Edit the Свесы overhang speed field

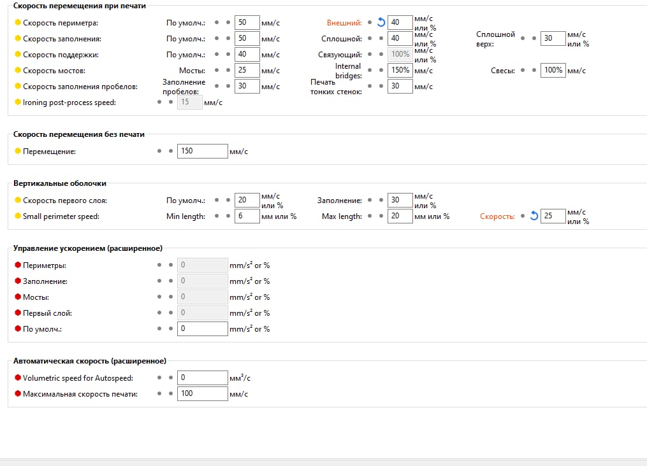[x=553, y=71]
